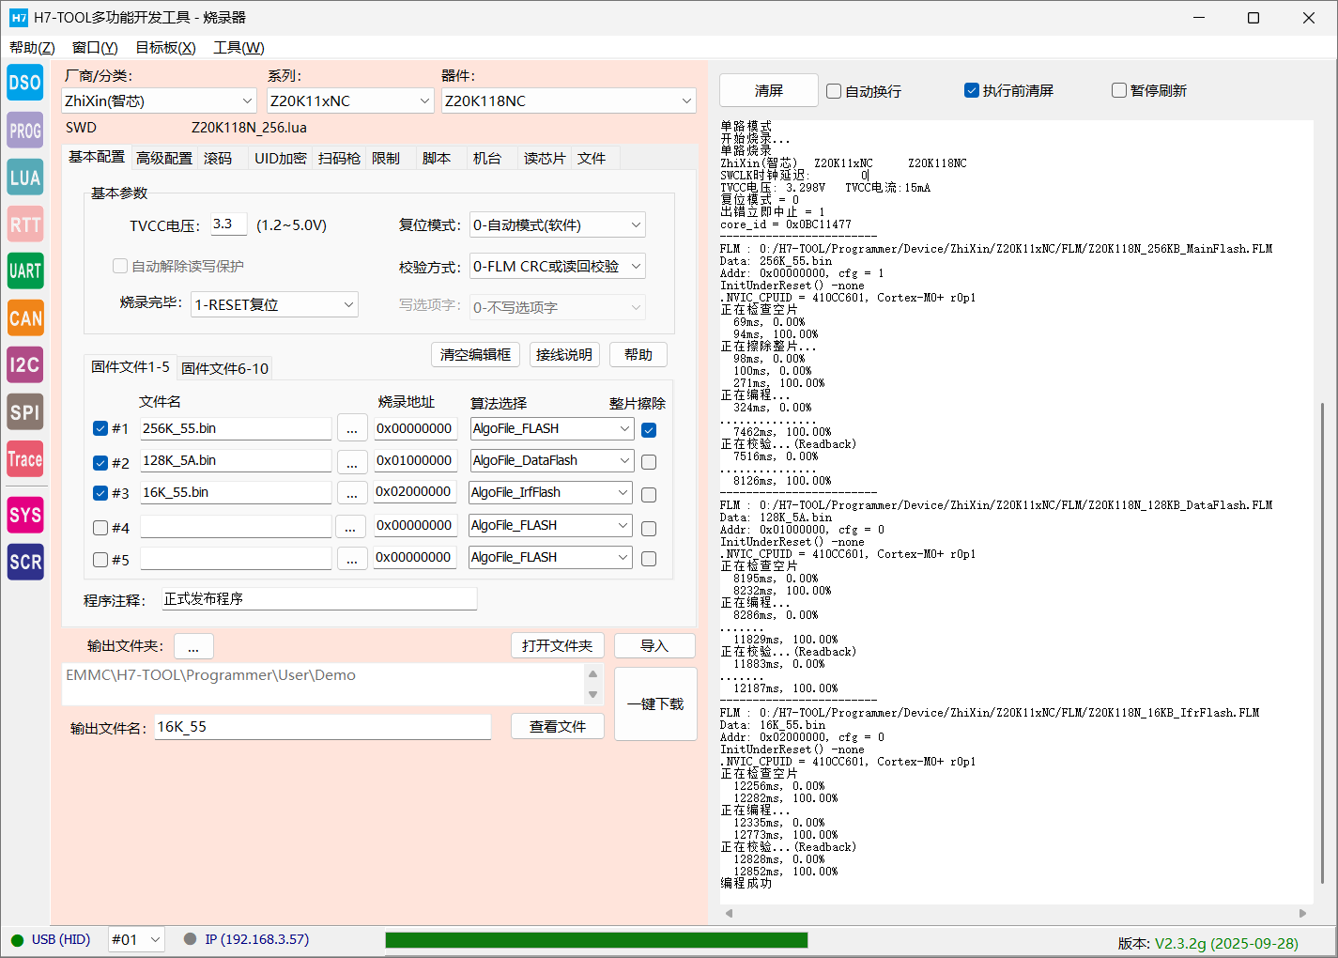Switch to the 高级配置 tab
The image size is (1338, 958).
tap(164, 159)
